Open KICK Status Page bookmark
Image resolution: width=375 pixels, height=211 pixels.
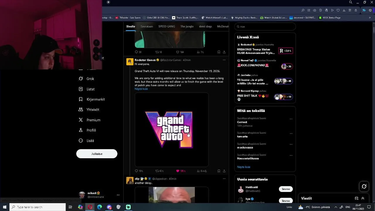pos(330,18)
